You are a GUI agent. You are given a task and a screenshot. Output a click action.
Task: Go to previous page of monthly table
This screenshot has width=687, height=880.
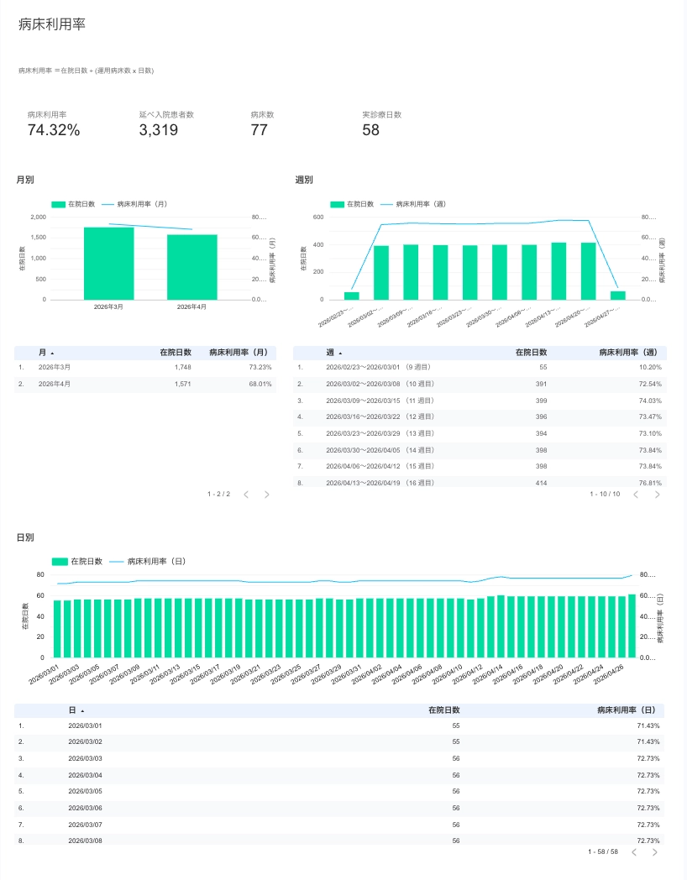click(x=246, y=495)
